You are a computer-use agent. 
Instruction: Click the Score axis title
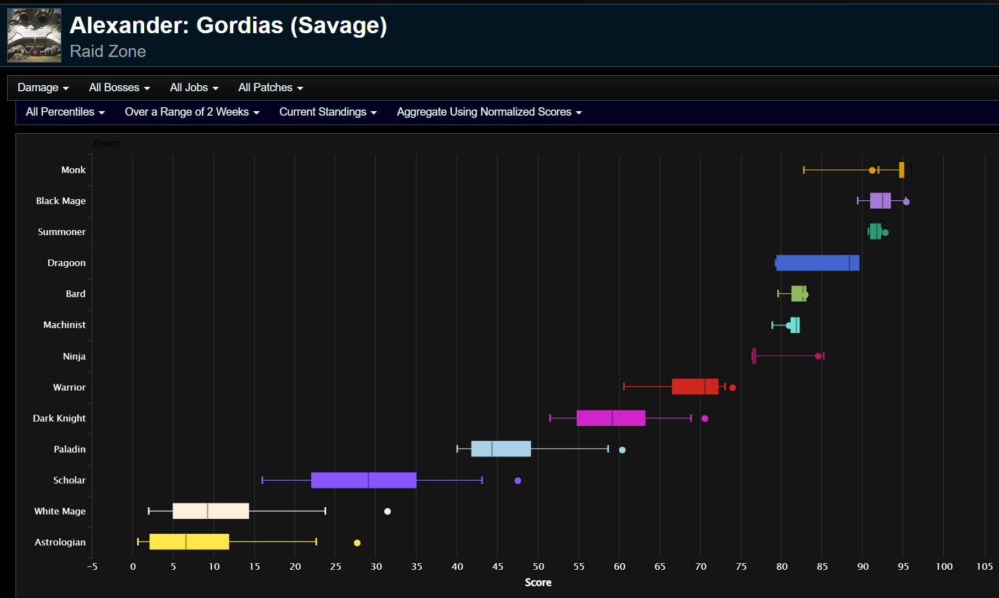point(538,583)
